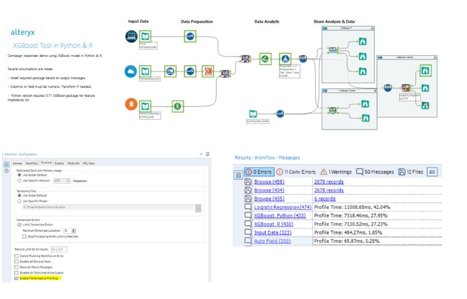Image resolution: width=467 pixels, height=299 pixels.
Task: Select the Formula tool with Responder expression
Action: coord(286,59)
